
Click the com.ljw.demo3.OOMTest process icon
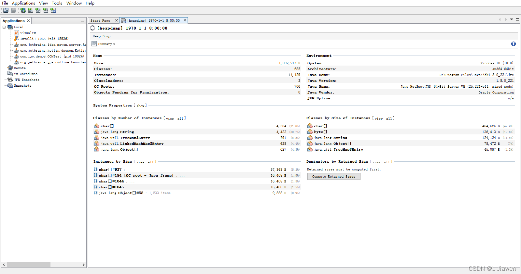(16, 56)
